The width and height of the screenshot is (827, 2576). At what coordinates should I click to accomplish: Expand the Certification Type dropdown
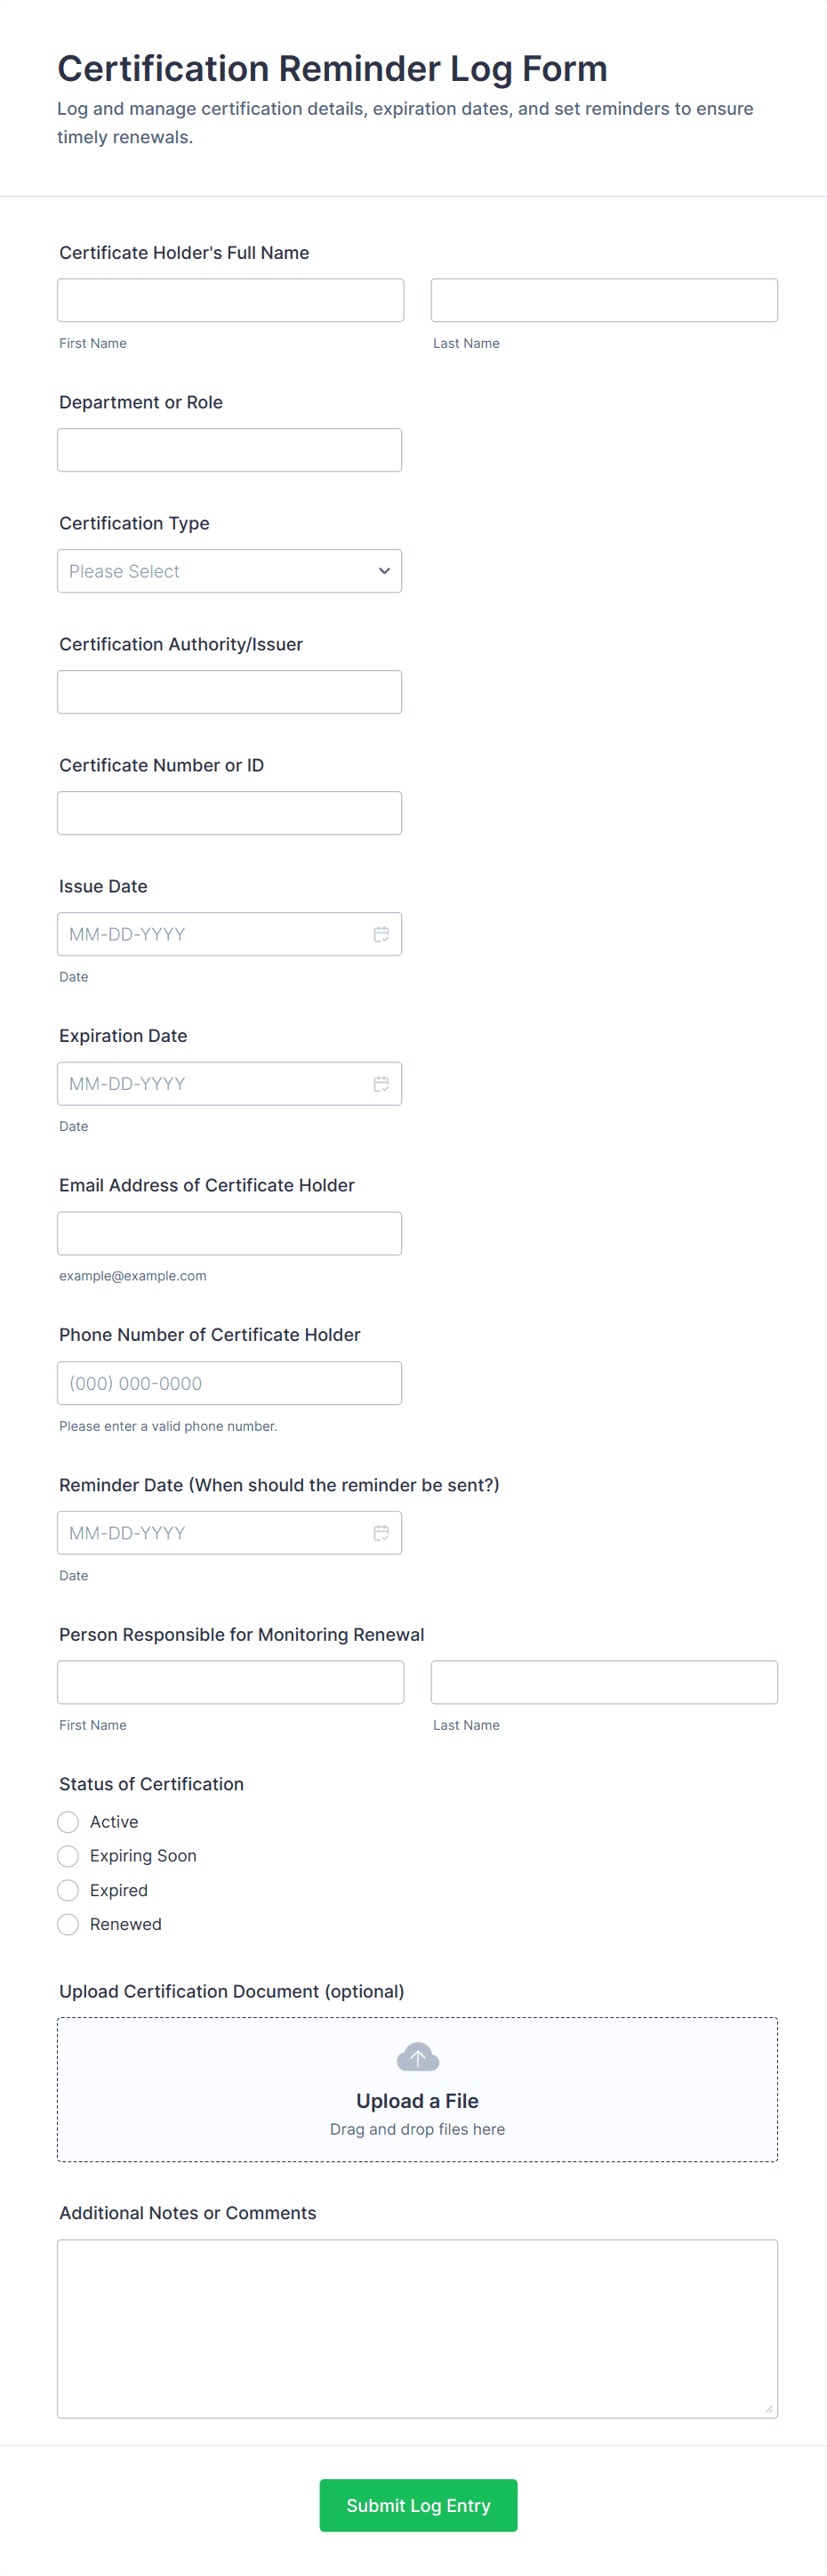[x=229, y=571]
